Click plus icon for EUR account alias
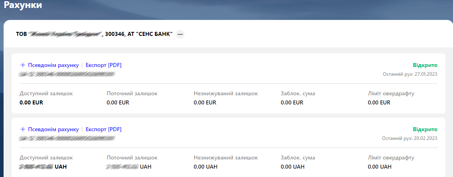 (x=22, y=65)
